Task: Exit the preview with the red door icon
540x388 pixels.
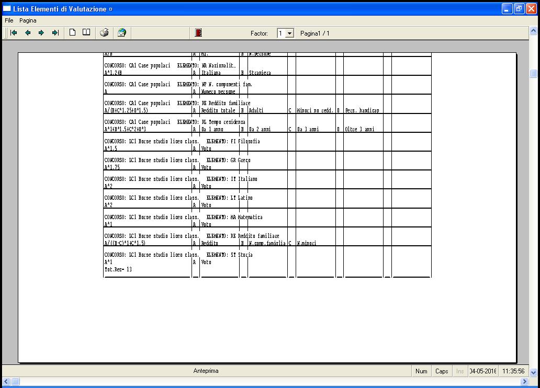Action: point(198,33)
